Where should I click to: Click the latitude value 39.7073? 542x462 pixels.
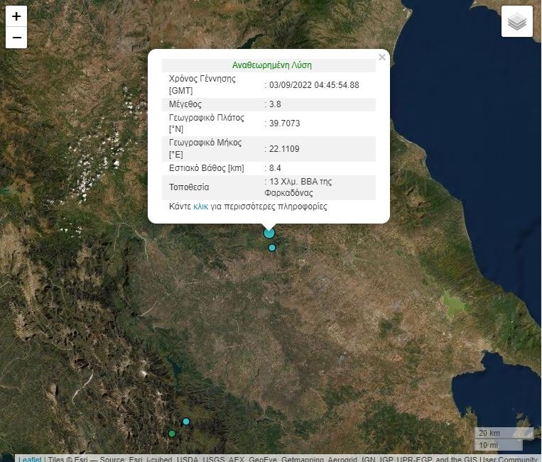(x=283, y=123)
